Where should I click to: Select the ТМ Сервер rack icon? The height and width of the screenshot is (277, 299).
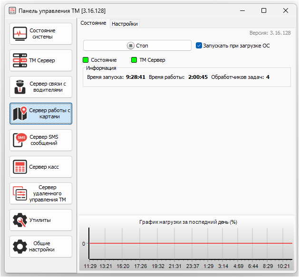pos(20,60)
